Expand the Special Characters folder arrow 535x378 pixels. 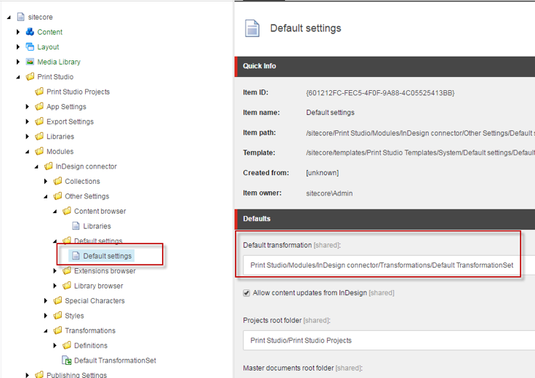46,301
